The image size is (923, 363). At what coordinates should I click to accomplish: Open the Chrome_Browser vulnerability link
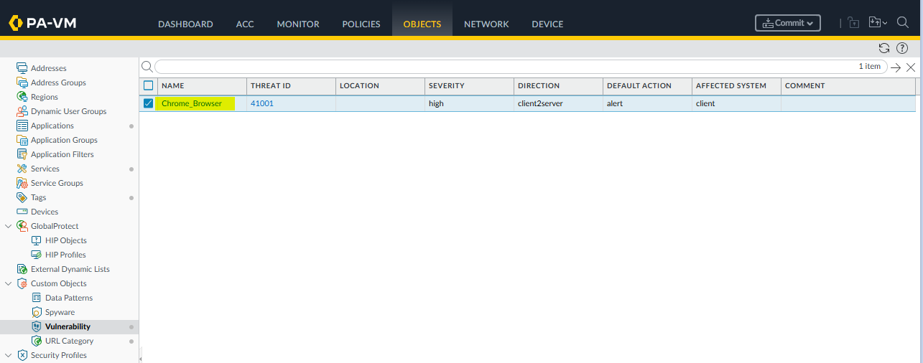click(192, 103)
